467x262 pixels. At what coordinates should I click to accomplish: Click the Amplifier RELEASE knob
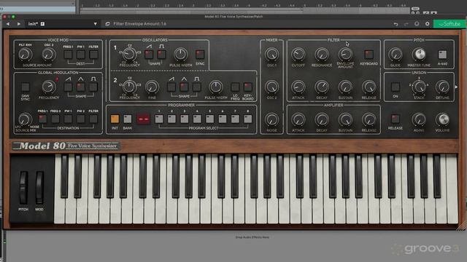(368, 119)
